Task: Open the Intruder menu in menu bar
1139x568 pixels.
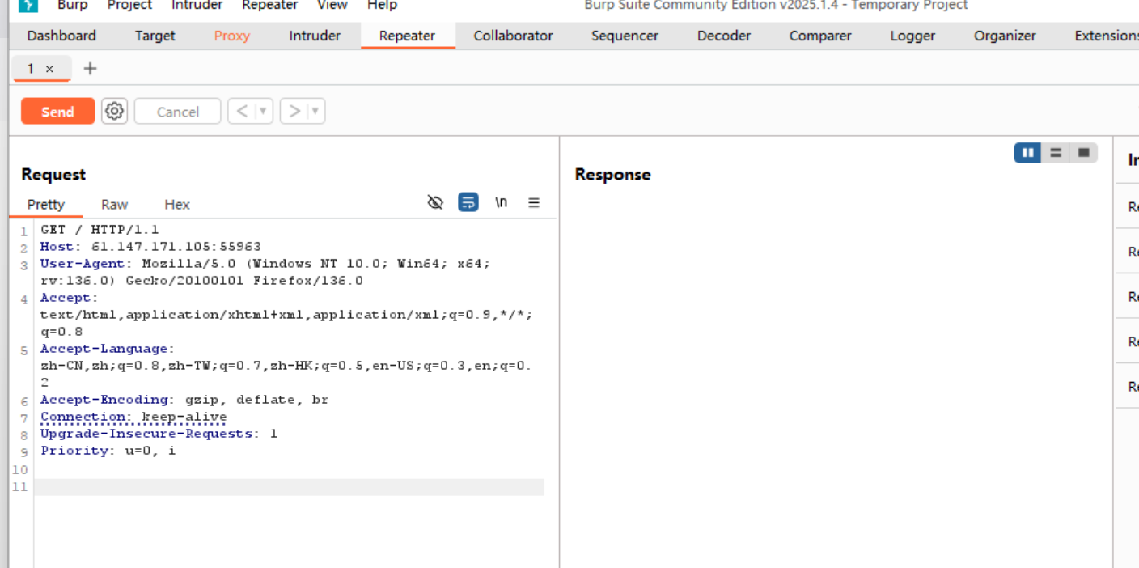Action: 197,6
